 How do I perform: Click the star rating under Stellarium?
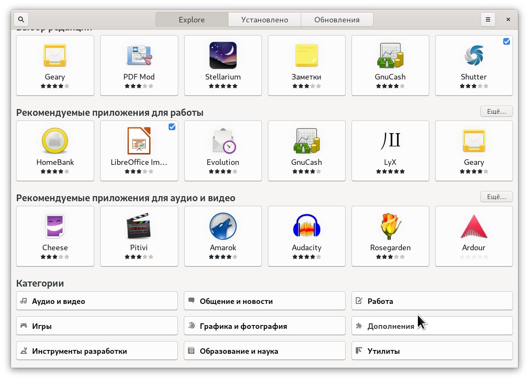223,86
